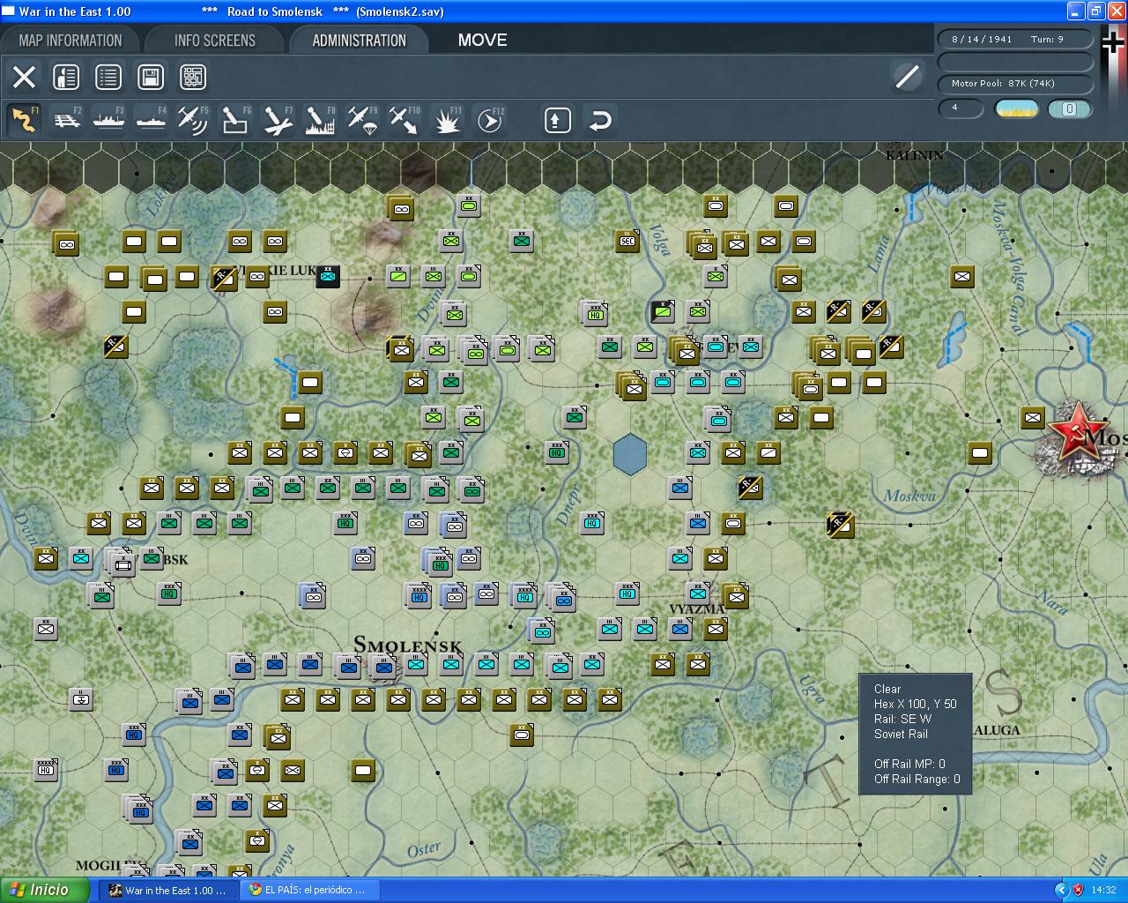
Task: Click the brick-pattern toolbar icon
Action: [193, 77]
